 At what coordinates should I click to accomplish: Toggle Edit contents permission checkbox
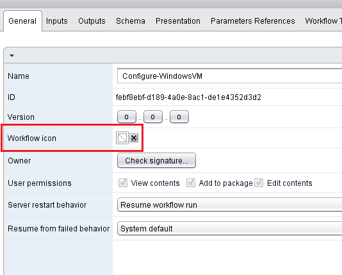click(x=259, y=183)
